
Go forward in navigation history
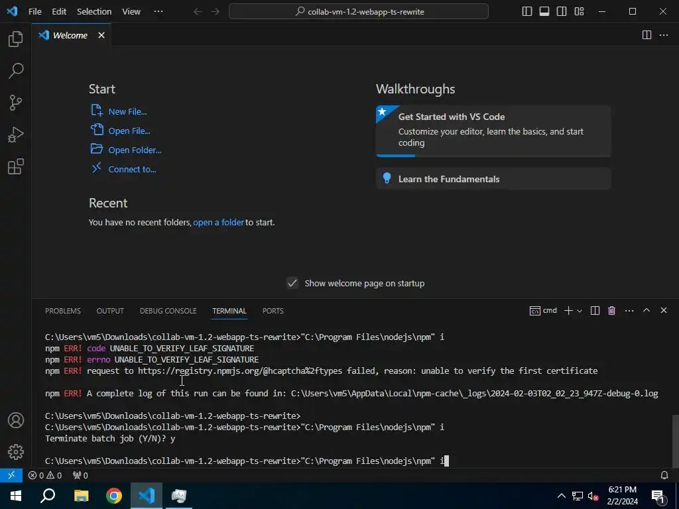(216, 12)
